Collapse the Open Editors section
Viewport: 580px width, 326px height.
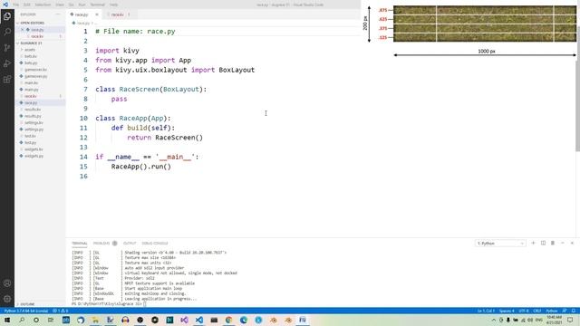coord(32,23)
